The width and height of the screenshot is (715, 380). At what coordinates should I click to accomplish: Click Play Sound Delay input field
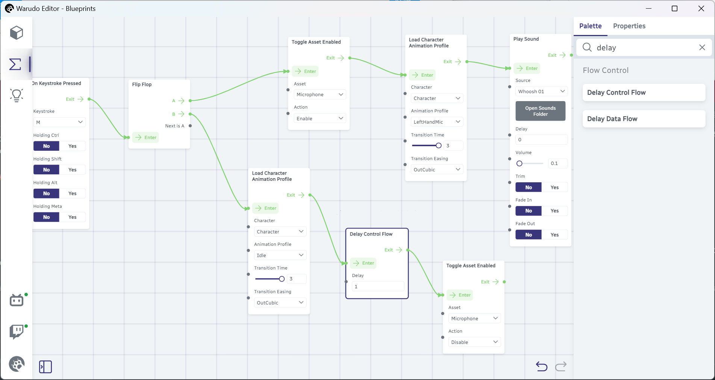coord(541,139)
